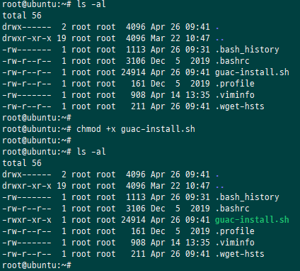Click .viminfo in the second listing
The width and height of the screenshot is (300, 271).
[235, 243]
